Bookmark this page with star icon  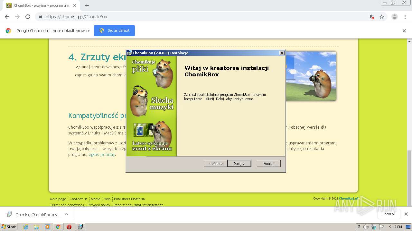pos(382,17)
